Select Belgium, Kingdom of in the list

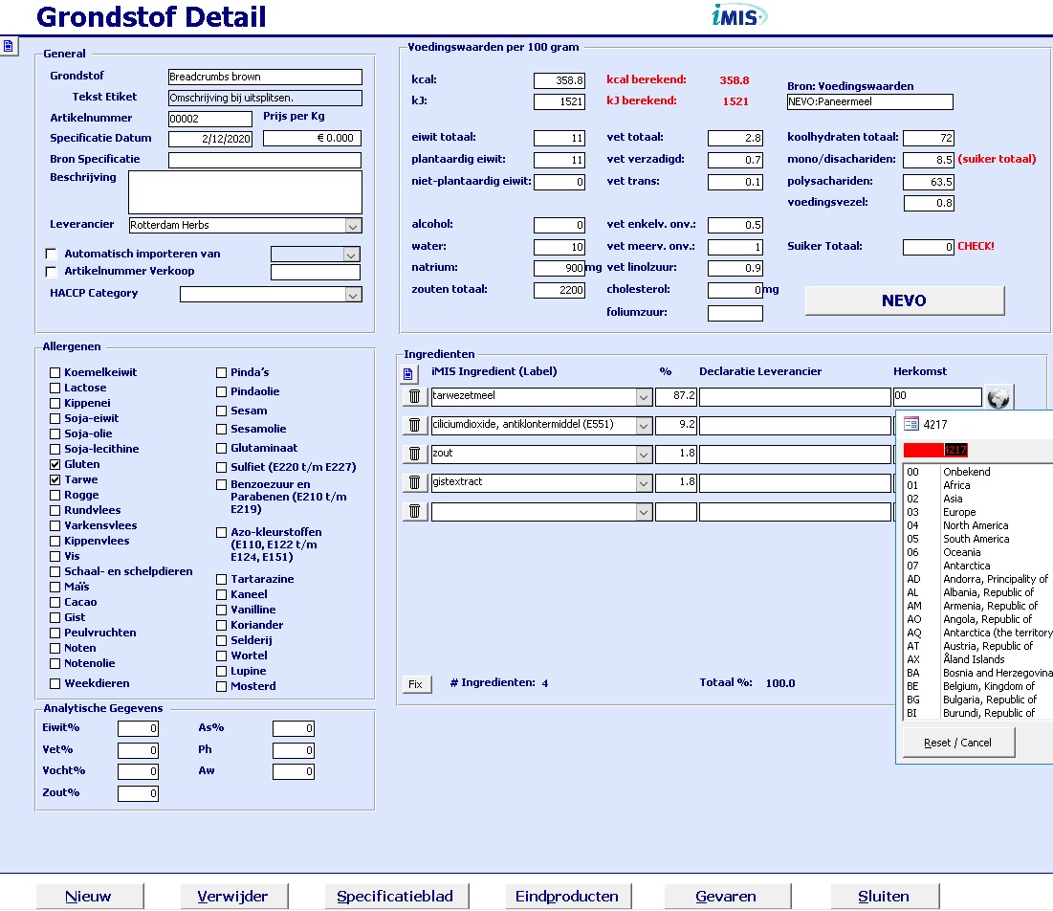(x=978, y=686)
